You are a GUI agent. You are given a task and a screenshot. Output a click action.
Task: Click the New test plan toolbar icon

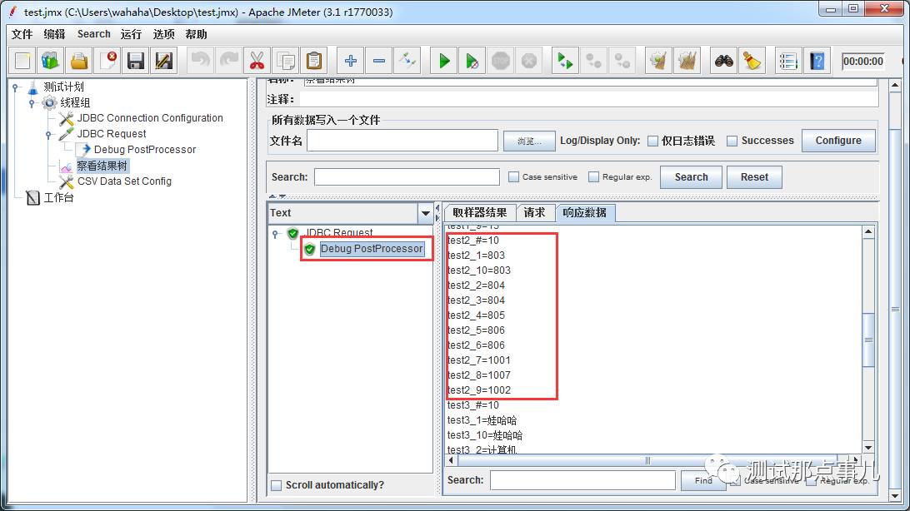point(22,60)
